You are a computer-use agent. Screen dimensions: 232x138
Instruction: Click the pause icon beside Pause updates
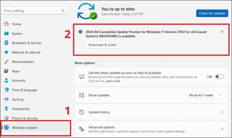click(x=82, y=95)
